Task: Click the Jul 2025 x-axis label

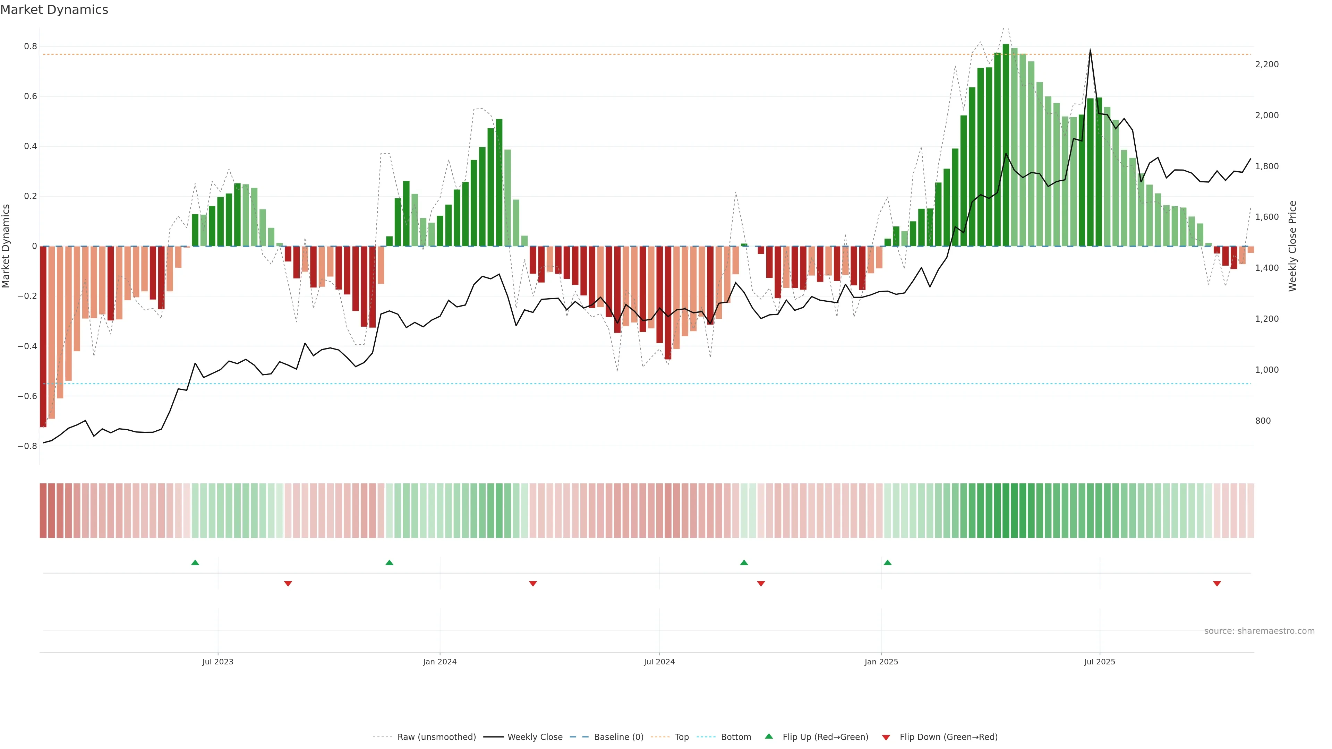Action: 1099,662
